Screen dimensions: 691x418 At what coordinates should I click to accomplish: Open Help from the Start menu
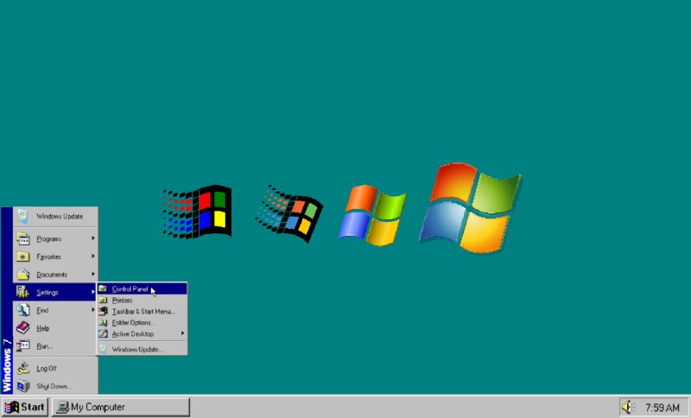point(55,328)
